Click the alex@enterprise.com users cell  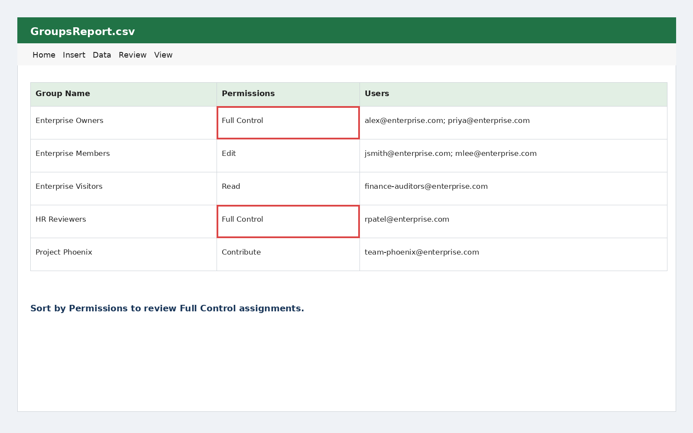[513, 123]
